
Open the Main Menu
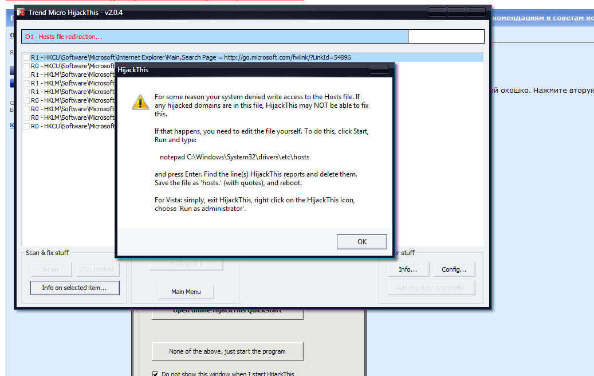pyautogui.click(x=186, y=292)
